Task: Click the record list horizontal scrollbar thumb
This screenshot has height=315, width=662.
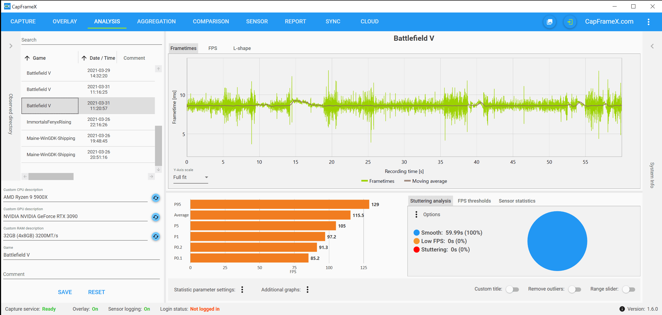Action: [51, 177]
